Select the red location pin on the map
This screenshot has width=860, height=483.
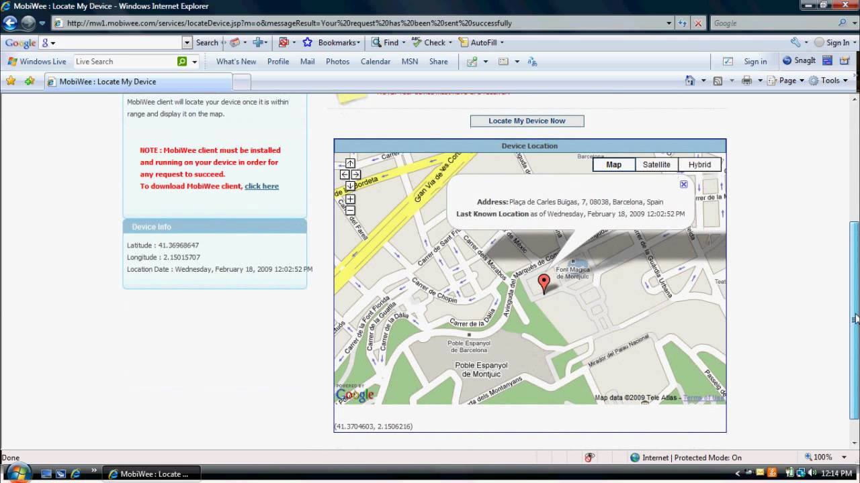544,283
